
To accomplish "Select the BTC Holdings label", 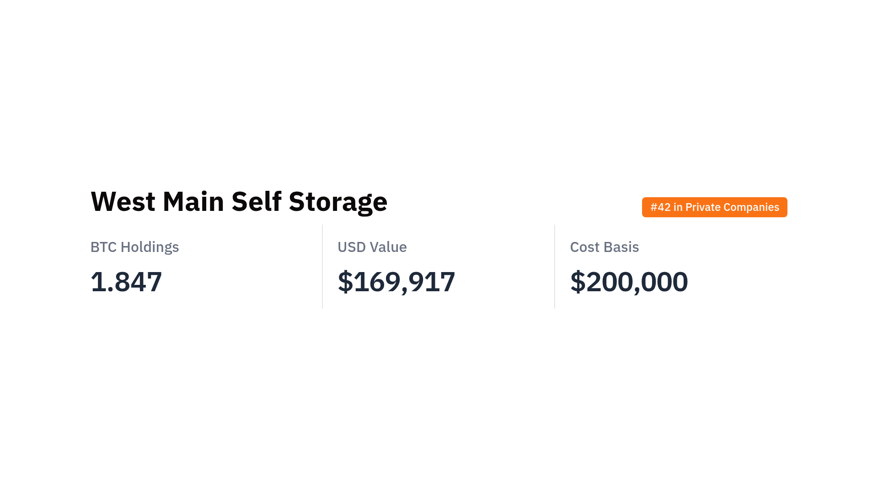I will (x=134, y=247).
